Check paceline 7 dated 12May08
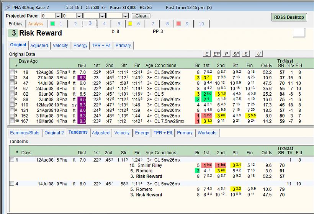 12,104
